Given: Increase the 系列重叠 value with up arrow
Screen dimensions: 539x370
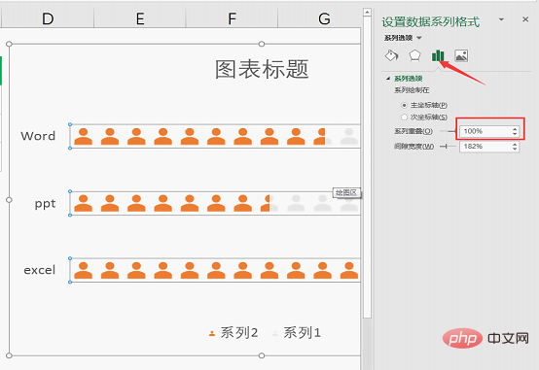Looking at the screenshot, I should [x=515, y=129].
